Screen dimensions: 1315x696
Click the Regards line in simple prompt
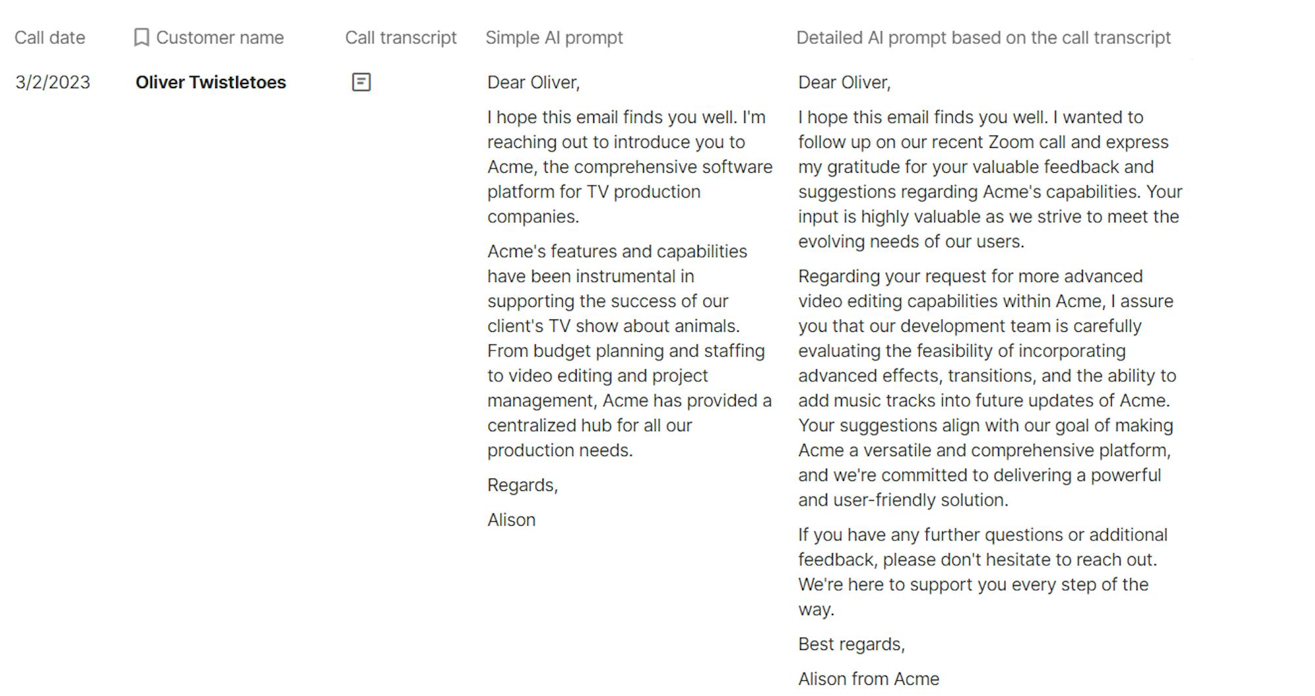coord(522,485)
